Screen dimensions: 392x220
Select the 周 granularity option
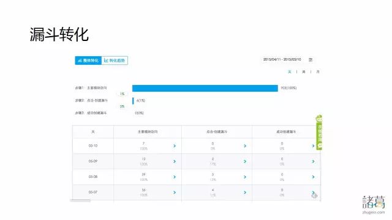pyautogui.click(x=304, y=72)
